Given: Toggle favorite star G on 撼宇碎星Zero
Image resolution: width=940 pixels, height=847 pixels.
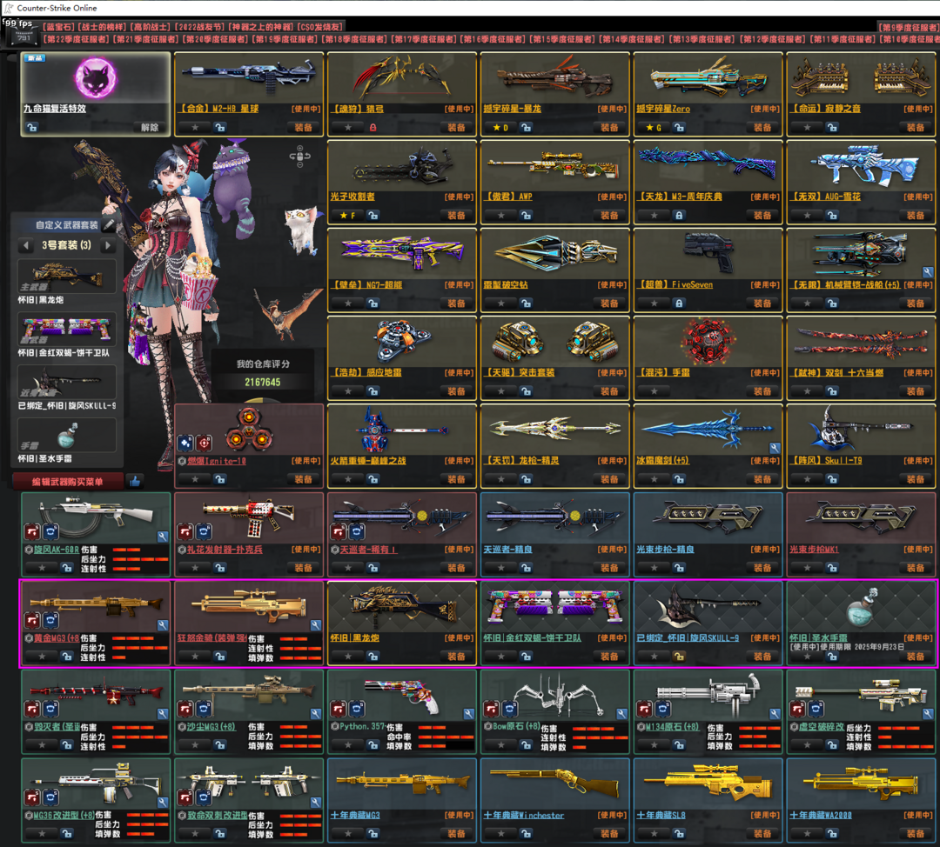Looking at the screenshot, I should click(x=654, y=128).
